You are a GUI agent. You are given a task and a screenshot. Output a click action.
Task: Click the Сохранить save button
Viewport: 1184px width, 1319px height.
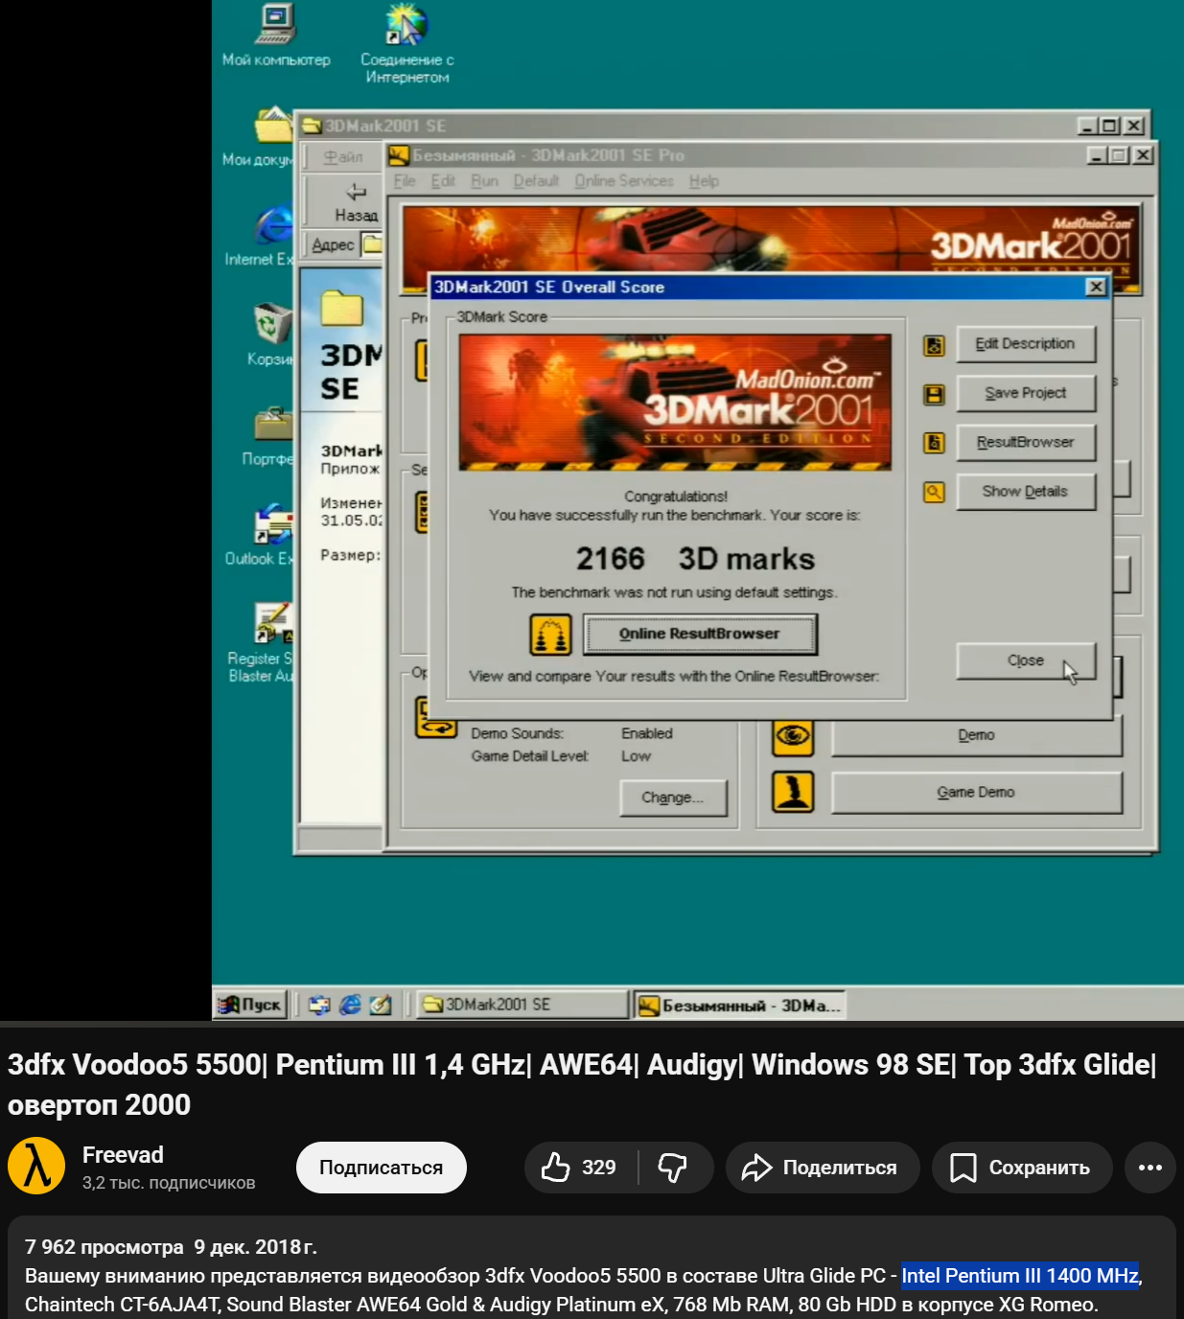pyautogui.click(x=1022, y=1168)
